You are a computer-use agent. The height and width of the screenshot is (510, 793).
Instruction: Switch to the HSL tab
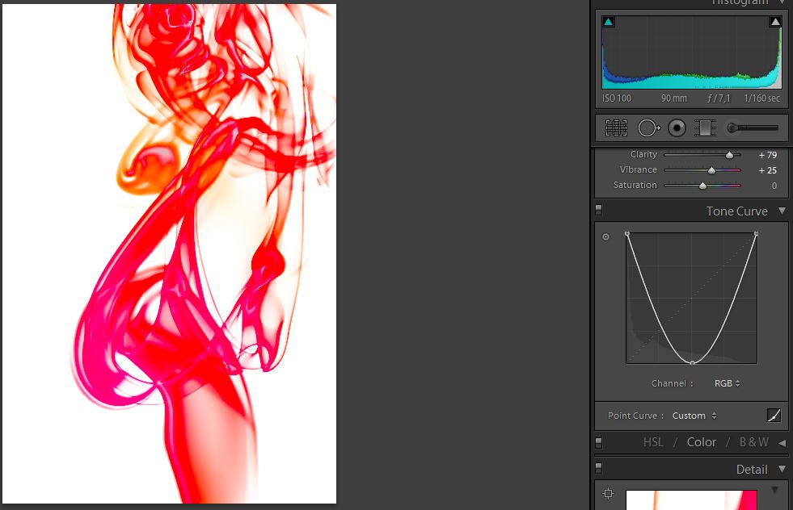(x=653, y=442)
